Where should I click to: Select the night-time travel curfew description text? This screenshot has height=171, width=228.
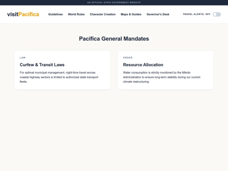point(59,77)
